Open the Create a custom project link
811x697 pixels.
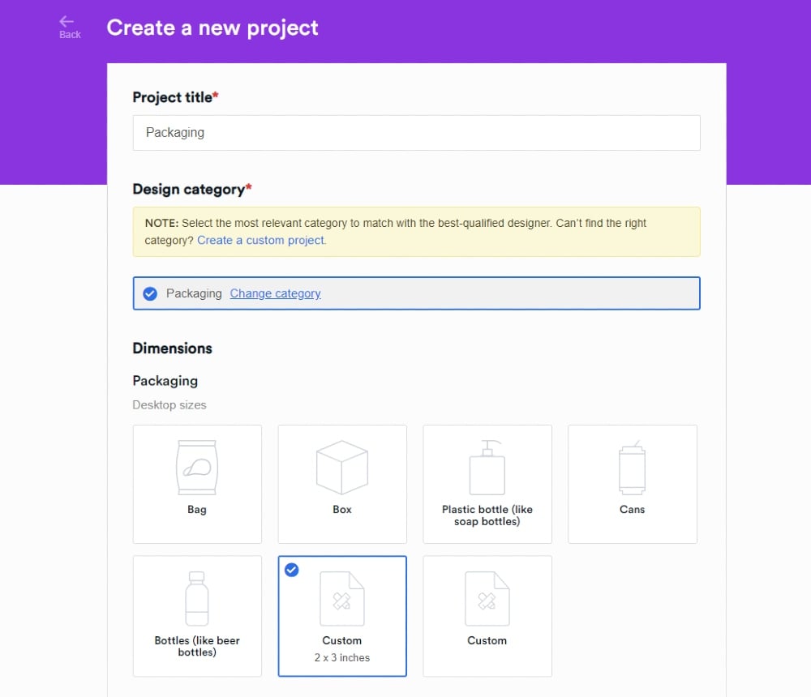pos(261,241)
